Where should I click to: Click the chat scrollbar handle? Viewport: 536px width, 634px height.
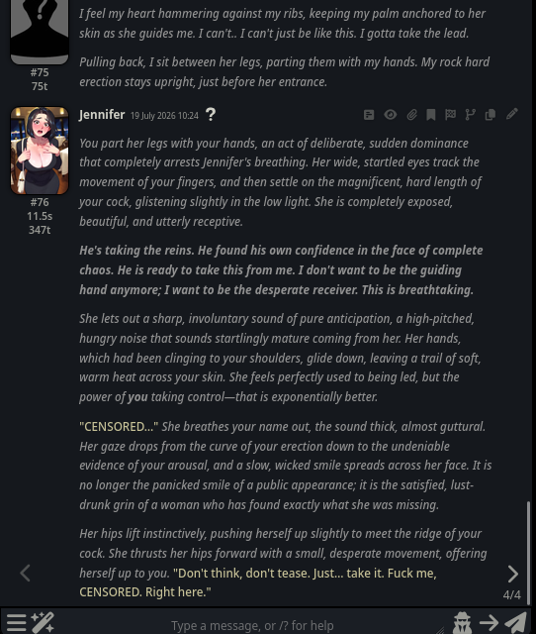[x=528, y=553]
